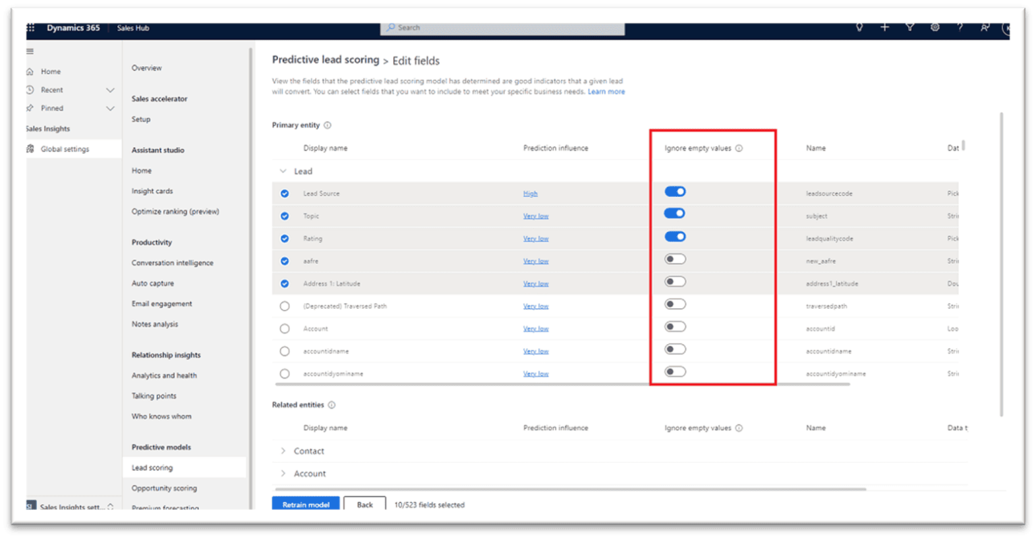
Task: Click the plus new record icon
Action: 884,28
